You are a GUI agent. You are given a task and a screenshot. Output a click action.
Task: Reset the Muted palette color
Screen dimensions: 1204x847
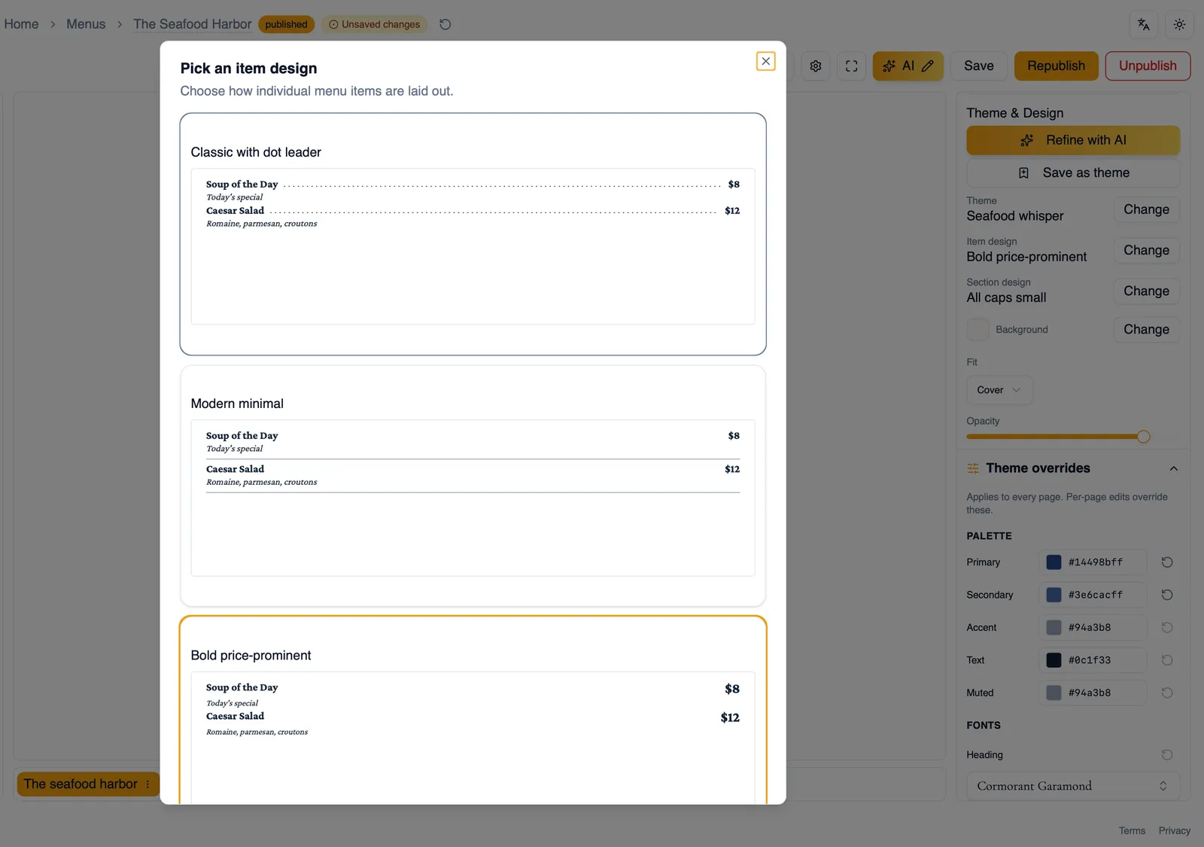point(1167,693)
